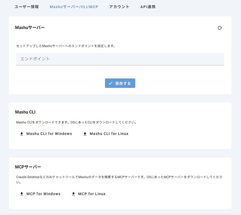
Task: Focus the エンドポイント input field
Action: [120, 59]
